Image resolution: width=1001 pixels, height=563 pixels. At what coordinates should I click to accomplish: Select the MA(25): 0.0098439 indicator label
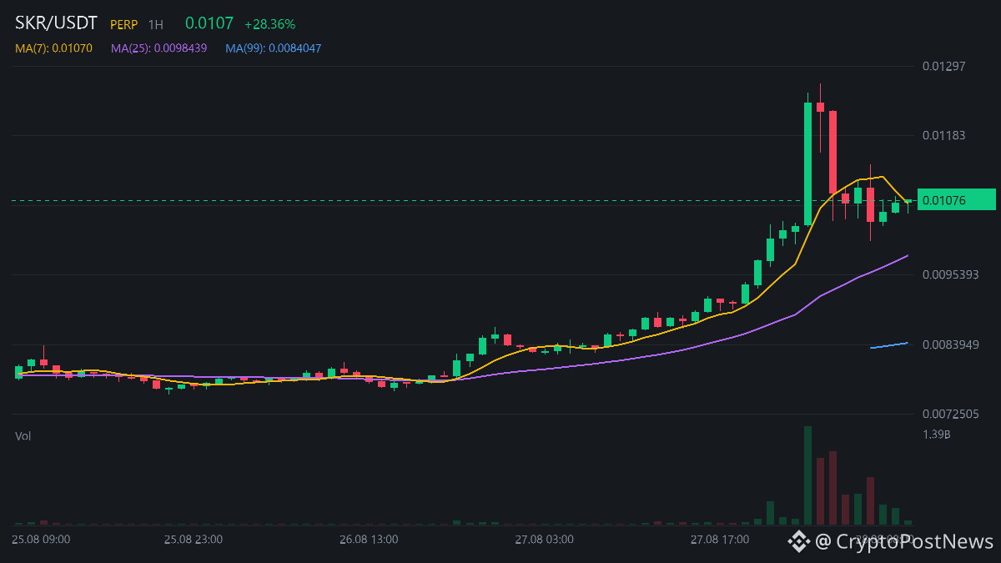158,48
